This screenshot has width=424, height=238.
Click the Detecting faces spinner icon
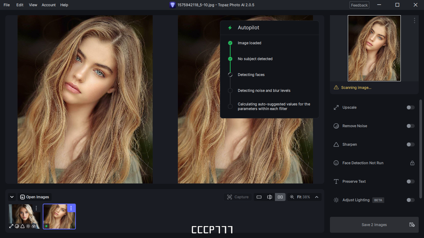coord(230,75)
